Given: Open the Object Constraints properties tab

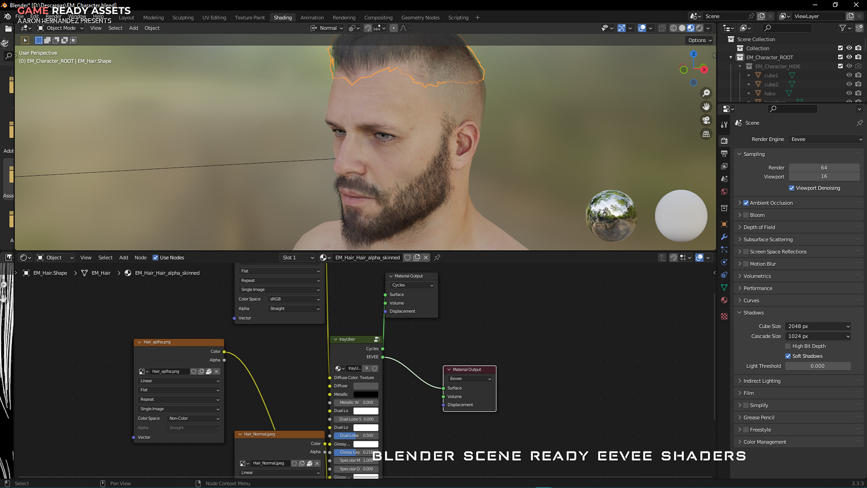Looking at the screenshot, I should tap(724, 275).
